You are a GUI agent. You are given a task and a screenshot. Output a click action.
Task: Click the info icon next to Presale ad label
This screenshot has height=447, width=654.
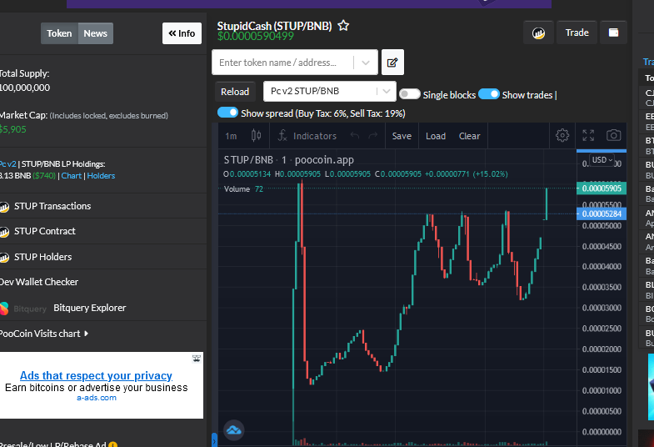(112, 444)
